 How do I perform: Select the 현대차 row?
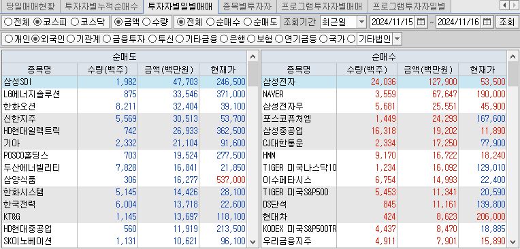click(384, 217)
